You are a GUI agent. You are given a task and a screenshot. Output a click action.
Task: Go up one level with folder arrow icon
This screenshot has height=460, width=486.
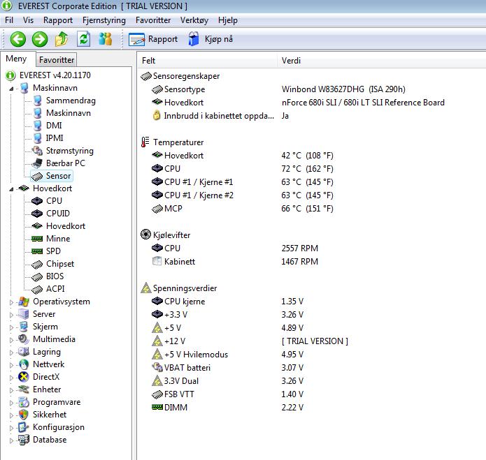click(62, 39)
